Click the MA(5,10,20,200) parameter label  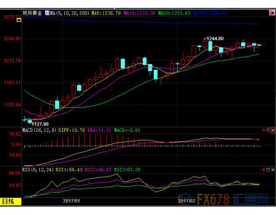tap(70, 13)
